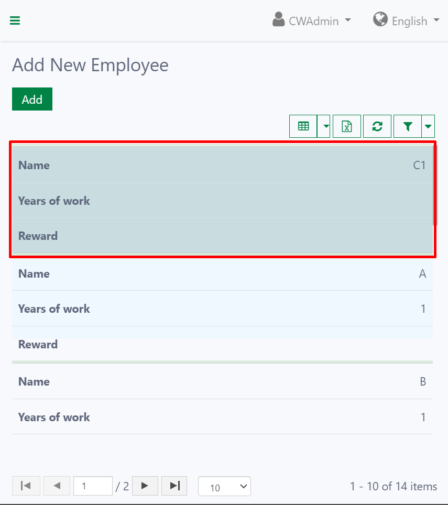
Task: Open the filter tool icon
Action: click(x=408, y=126)
